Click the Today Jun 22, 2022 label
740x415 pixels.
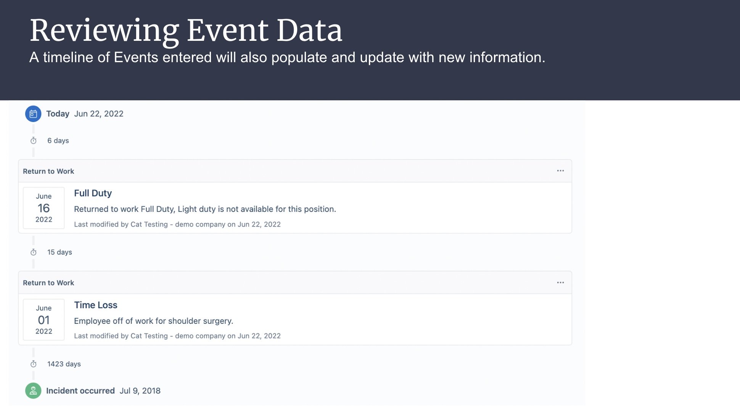pos(85,114)
